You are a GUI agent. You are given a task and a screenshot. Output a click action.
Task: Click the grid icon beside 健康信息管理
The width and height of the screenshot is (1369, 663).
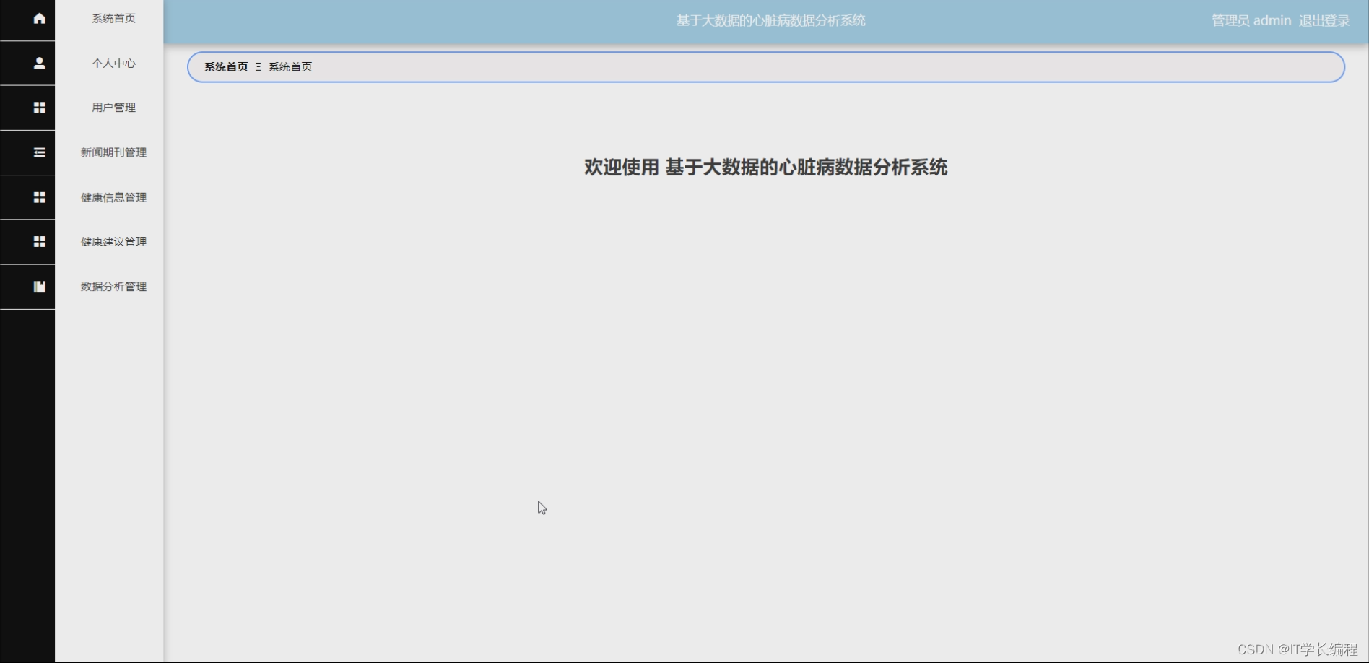pyautogui.click(x=39, y=197)
